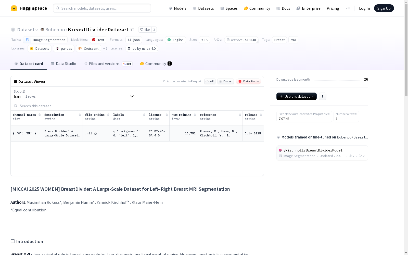The width and height of the screenshot is (408, 255).
Task: Click the three-dot more options button
Action: click(x=323, y=96)
